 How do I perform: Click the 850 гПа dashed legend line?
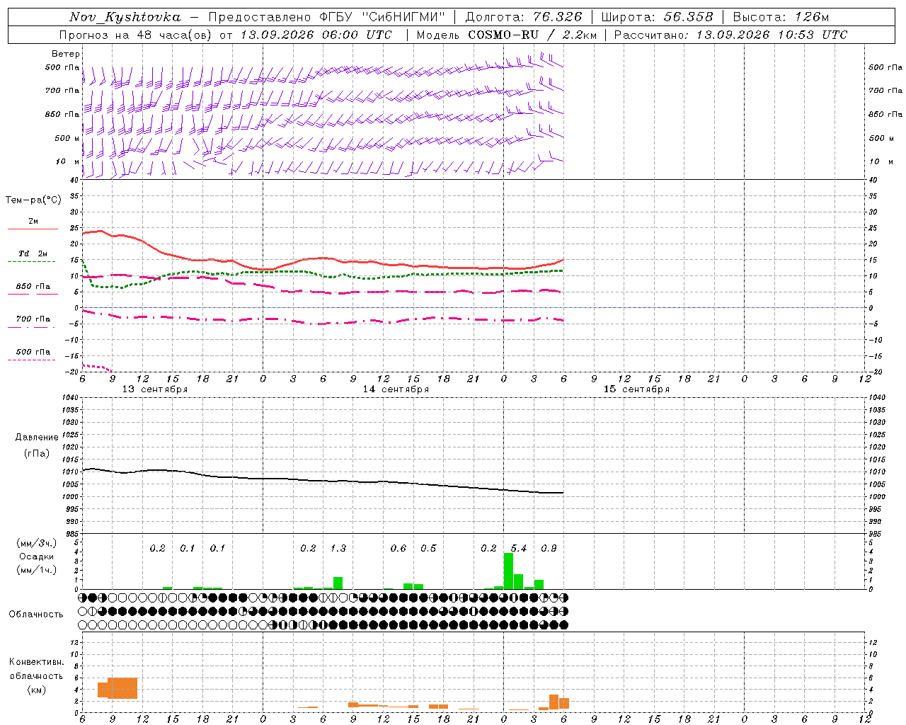[33, 294]
